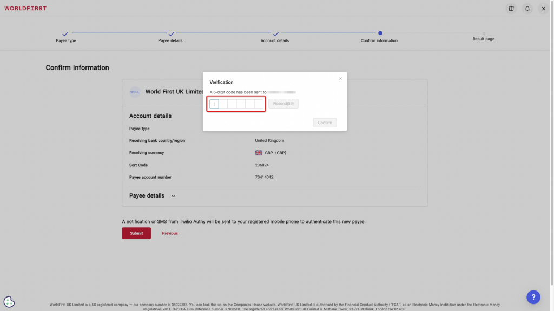Click the UK flag beside GBP currency

[x=259, y=152]
